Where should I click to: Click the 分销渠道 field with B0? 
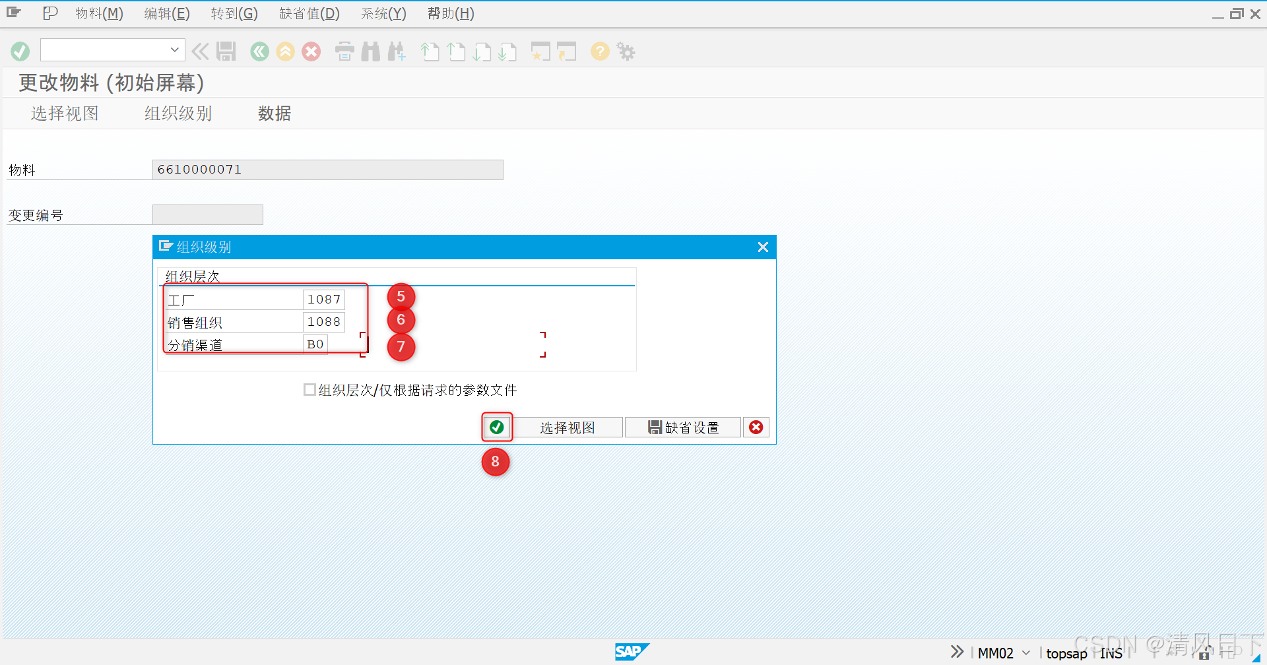click(x=315, y=344)
